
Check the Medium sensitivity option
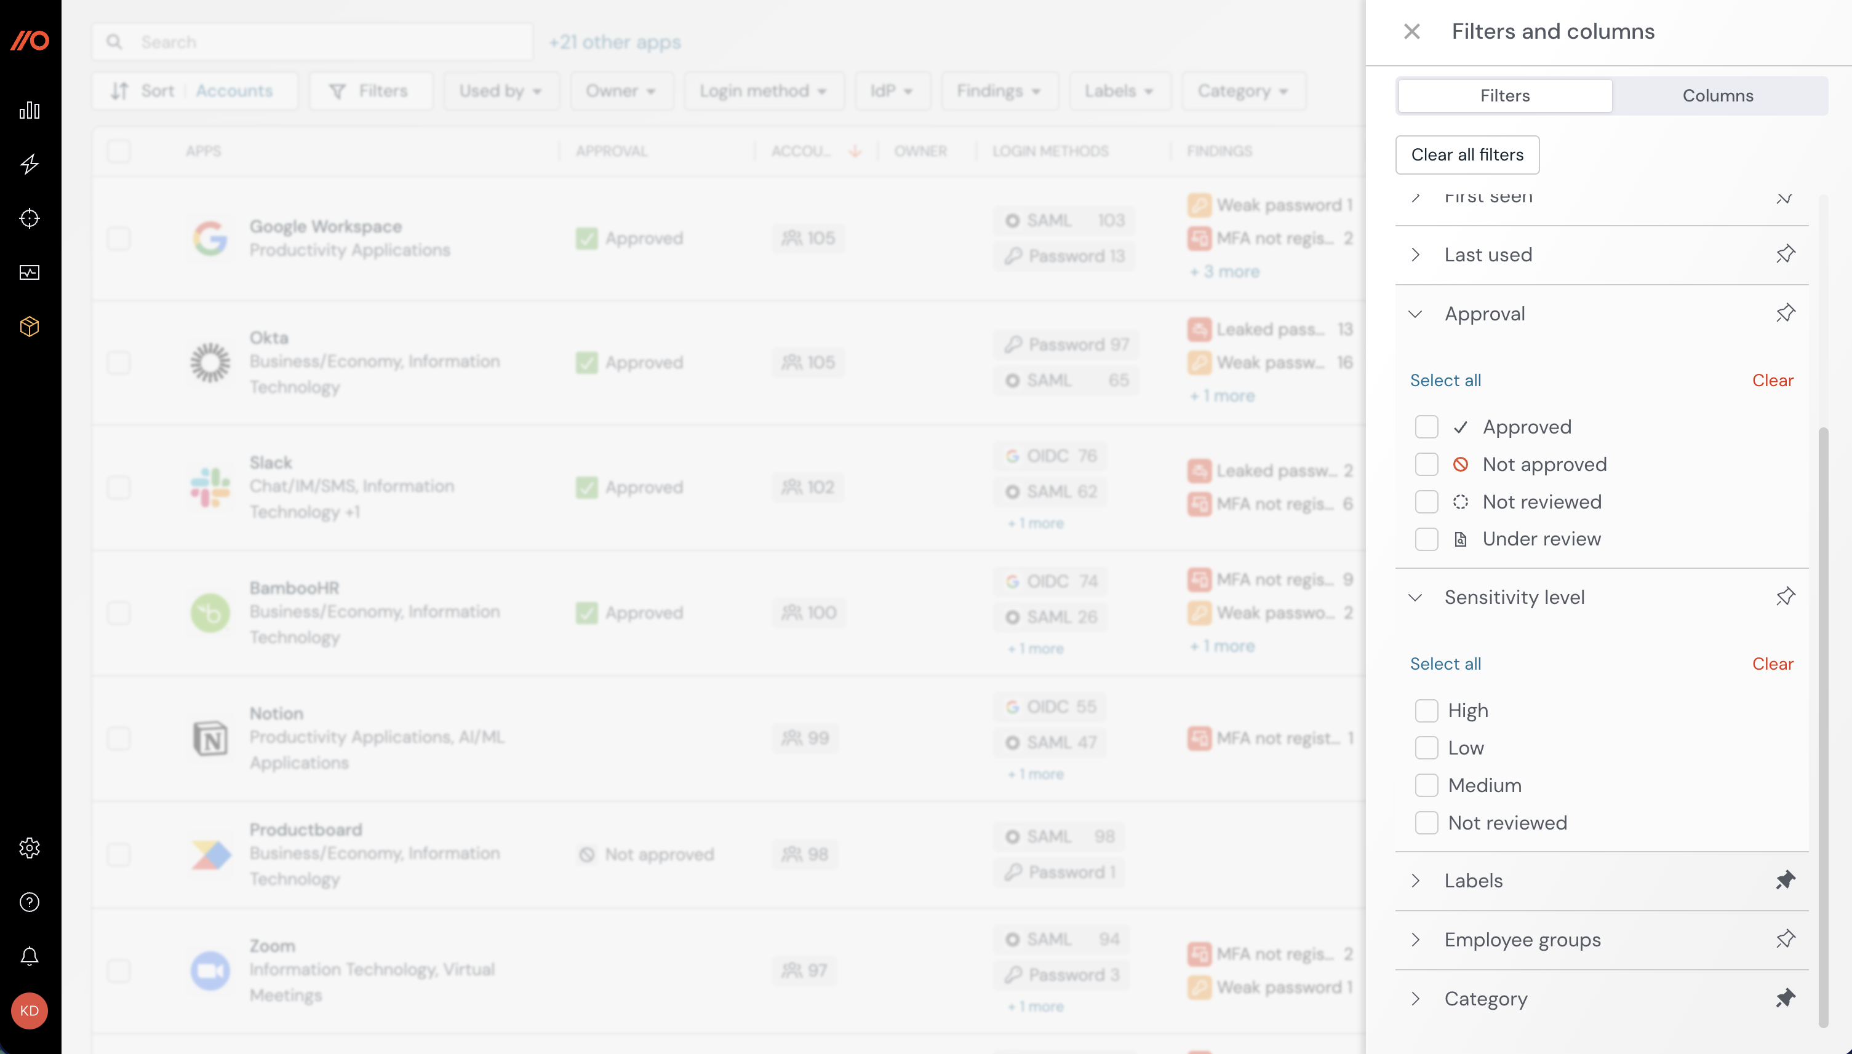[x=1426, y=785]
